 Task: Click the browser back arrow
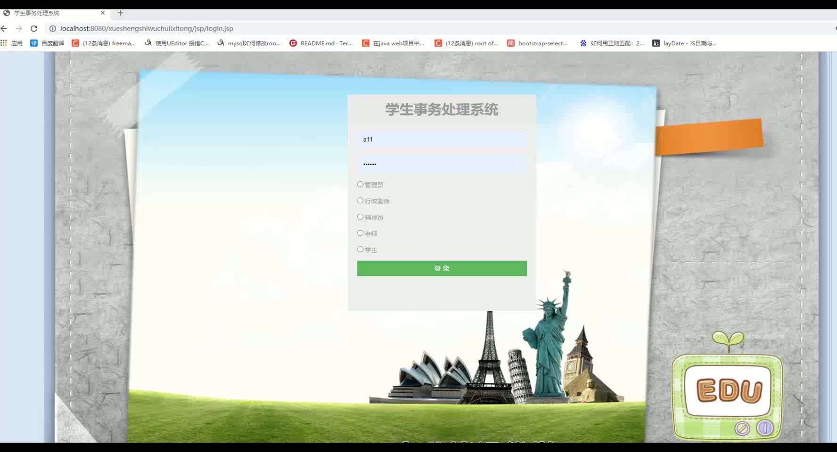pos(4,29)
